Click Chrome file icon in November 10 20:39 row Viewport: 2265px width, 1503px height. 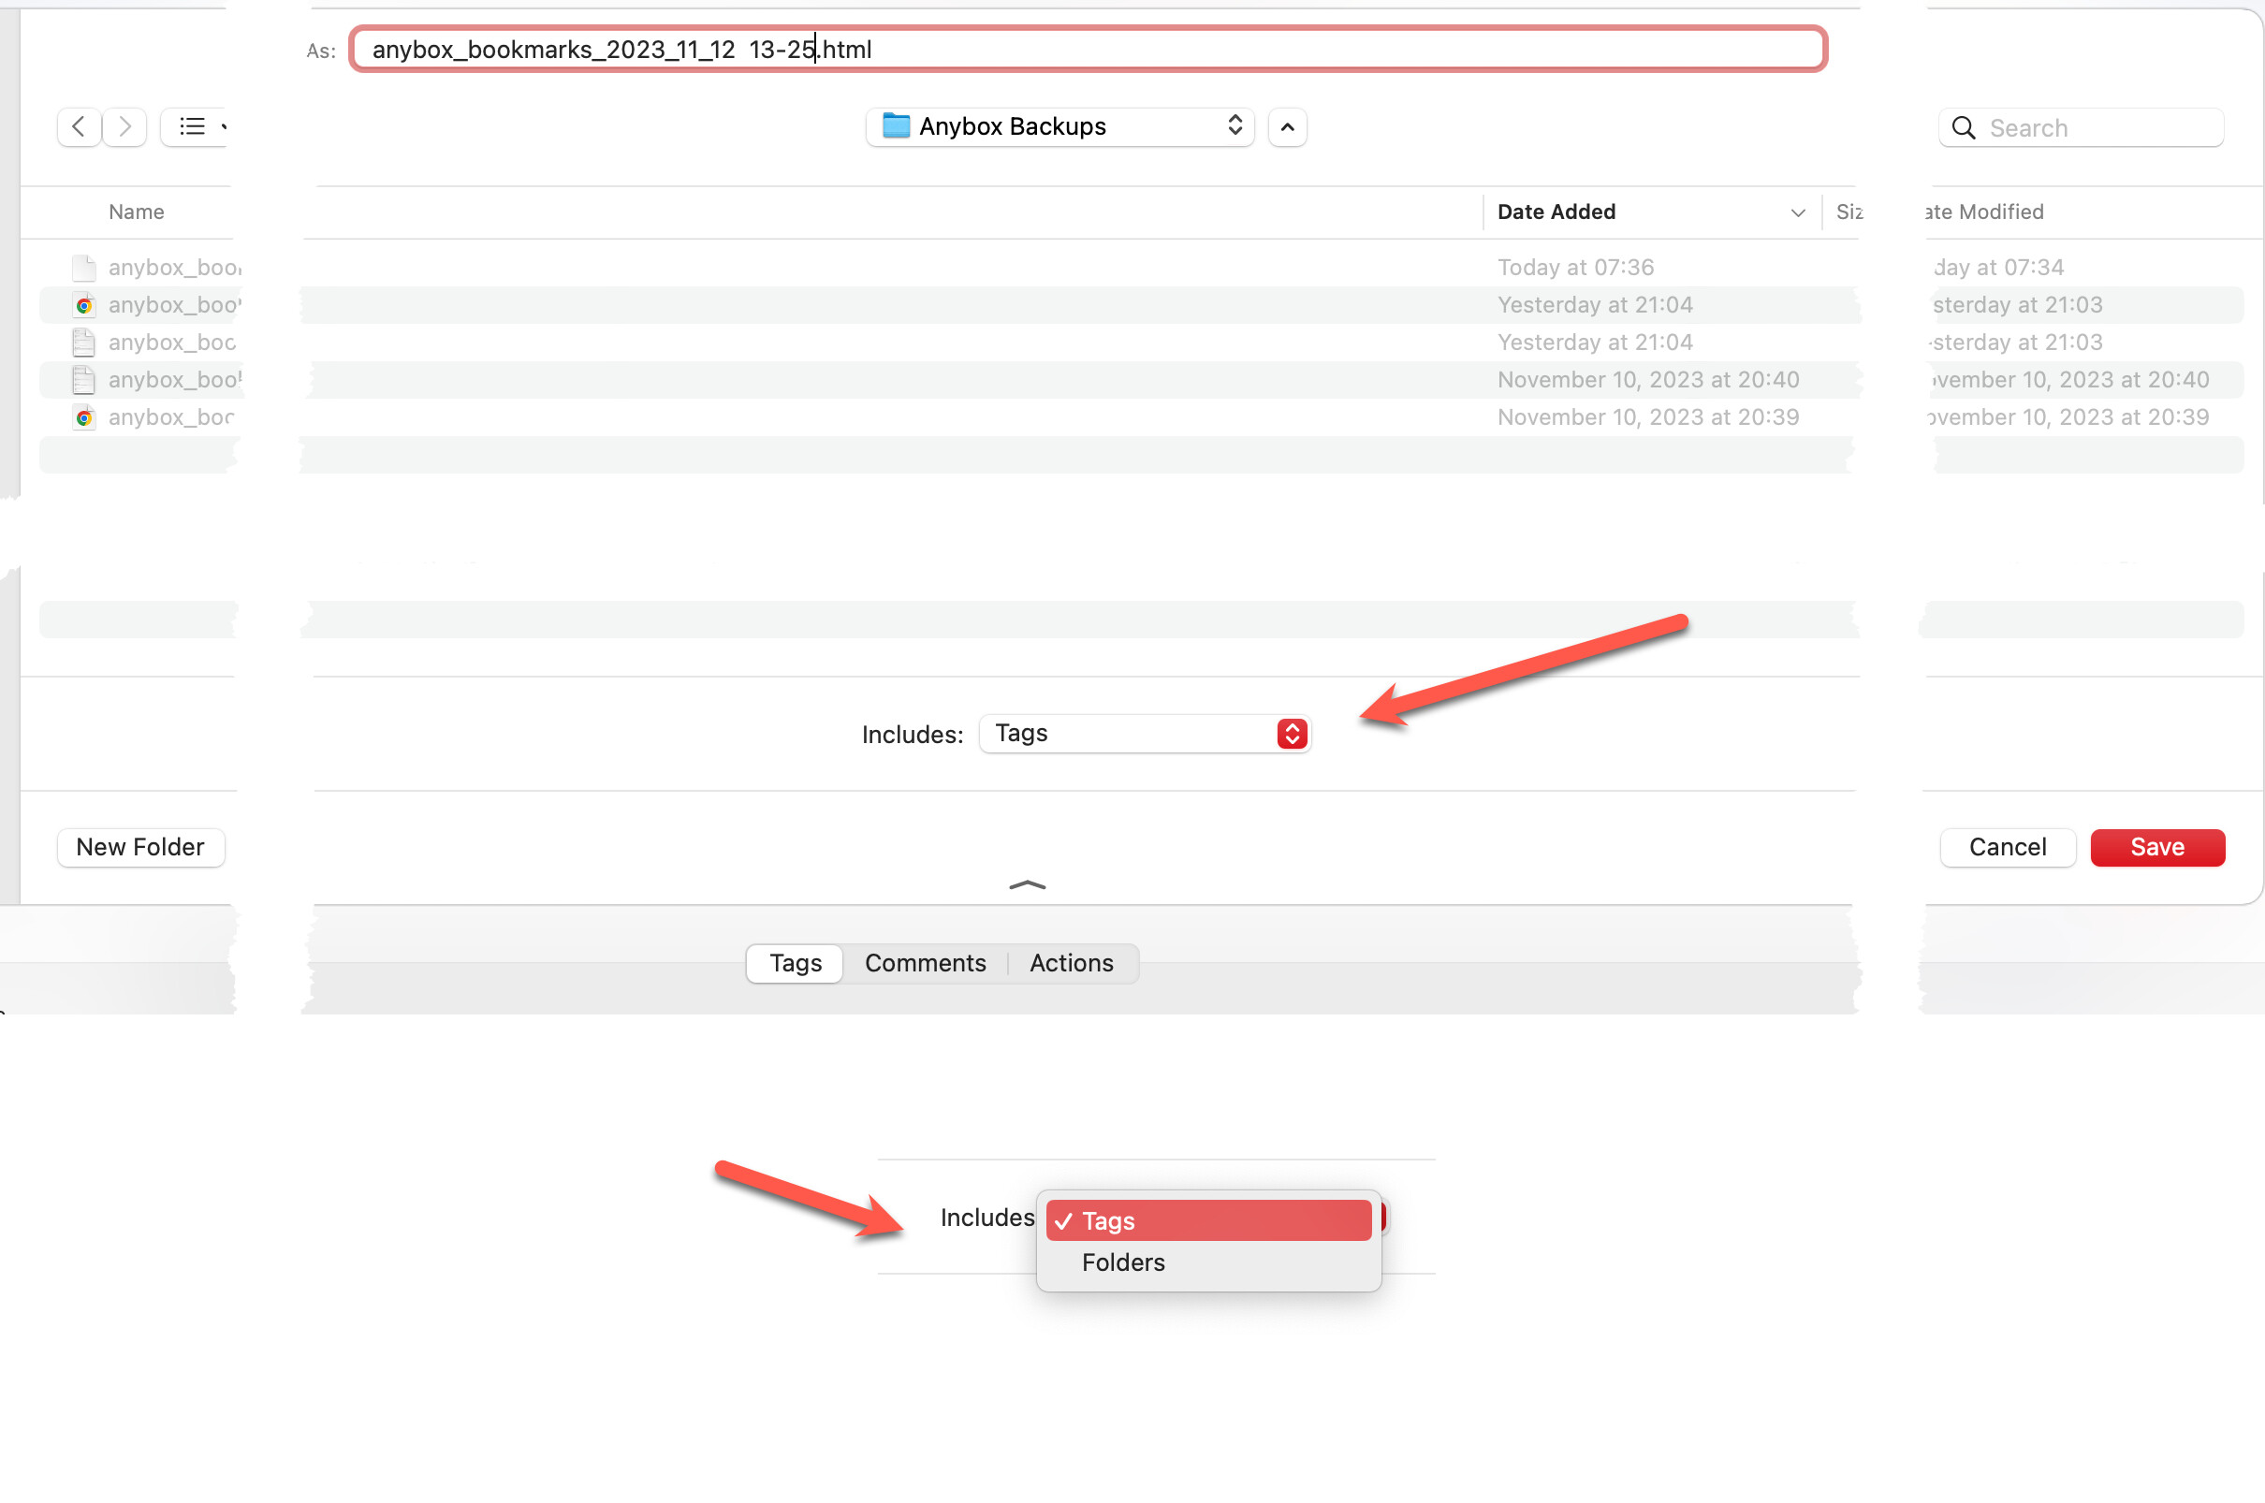84,417
